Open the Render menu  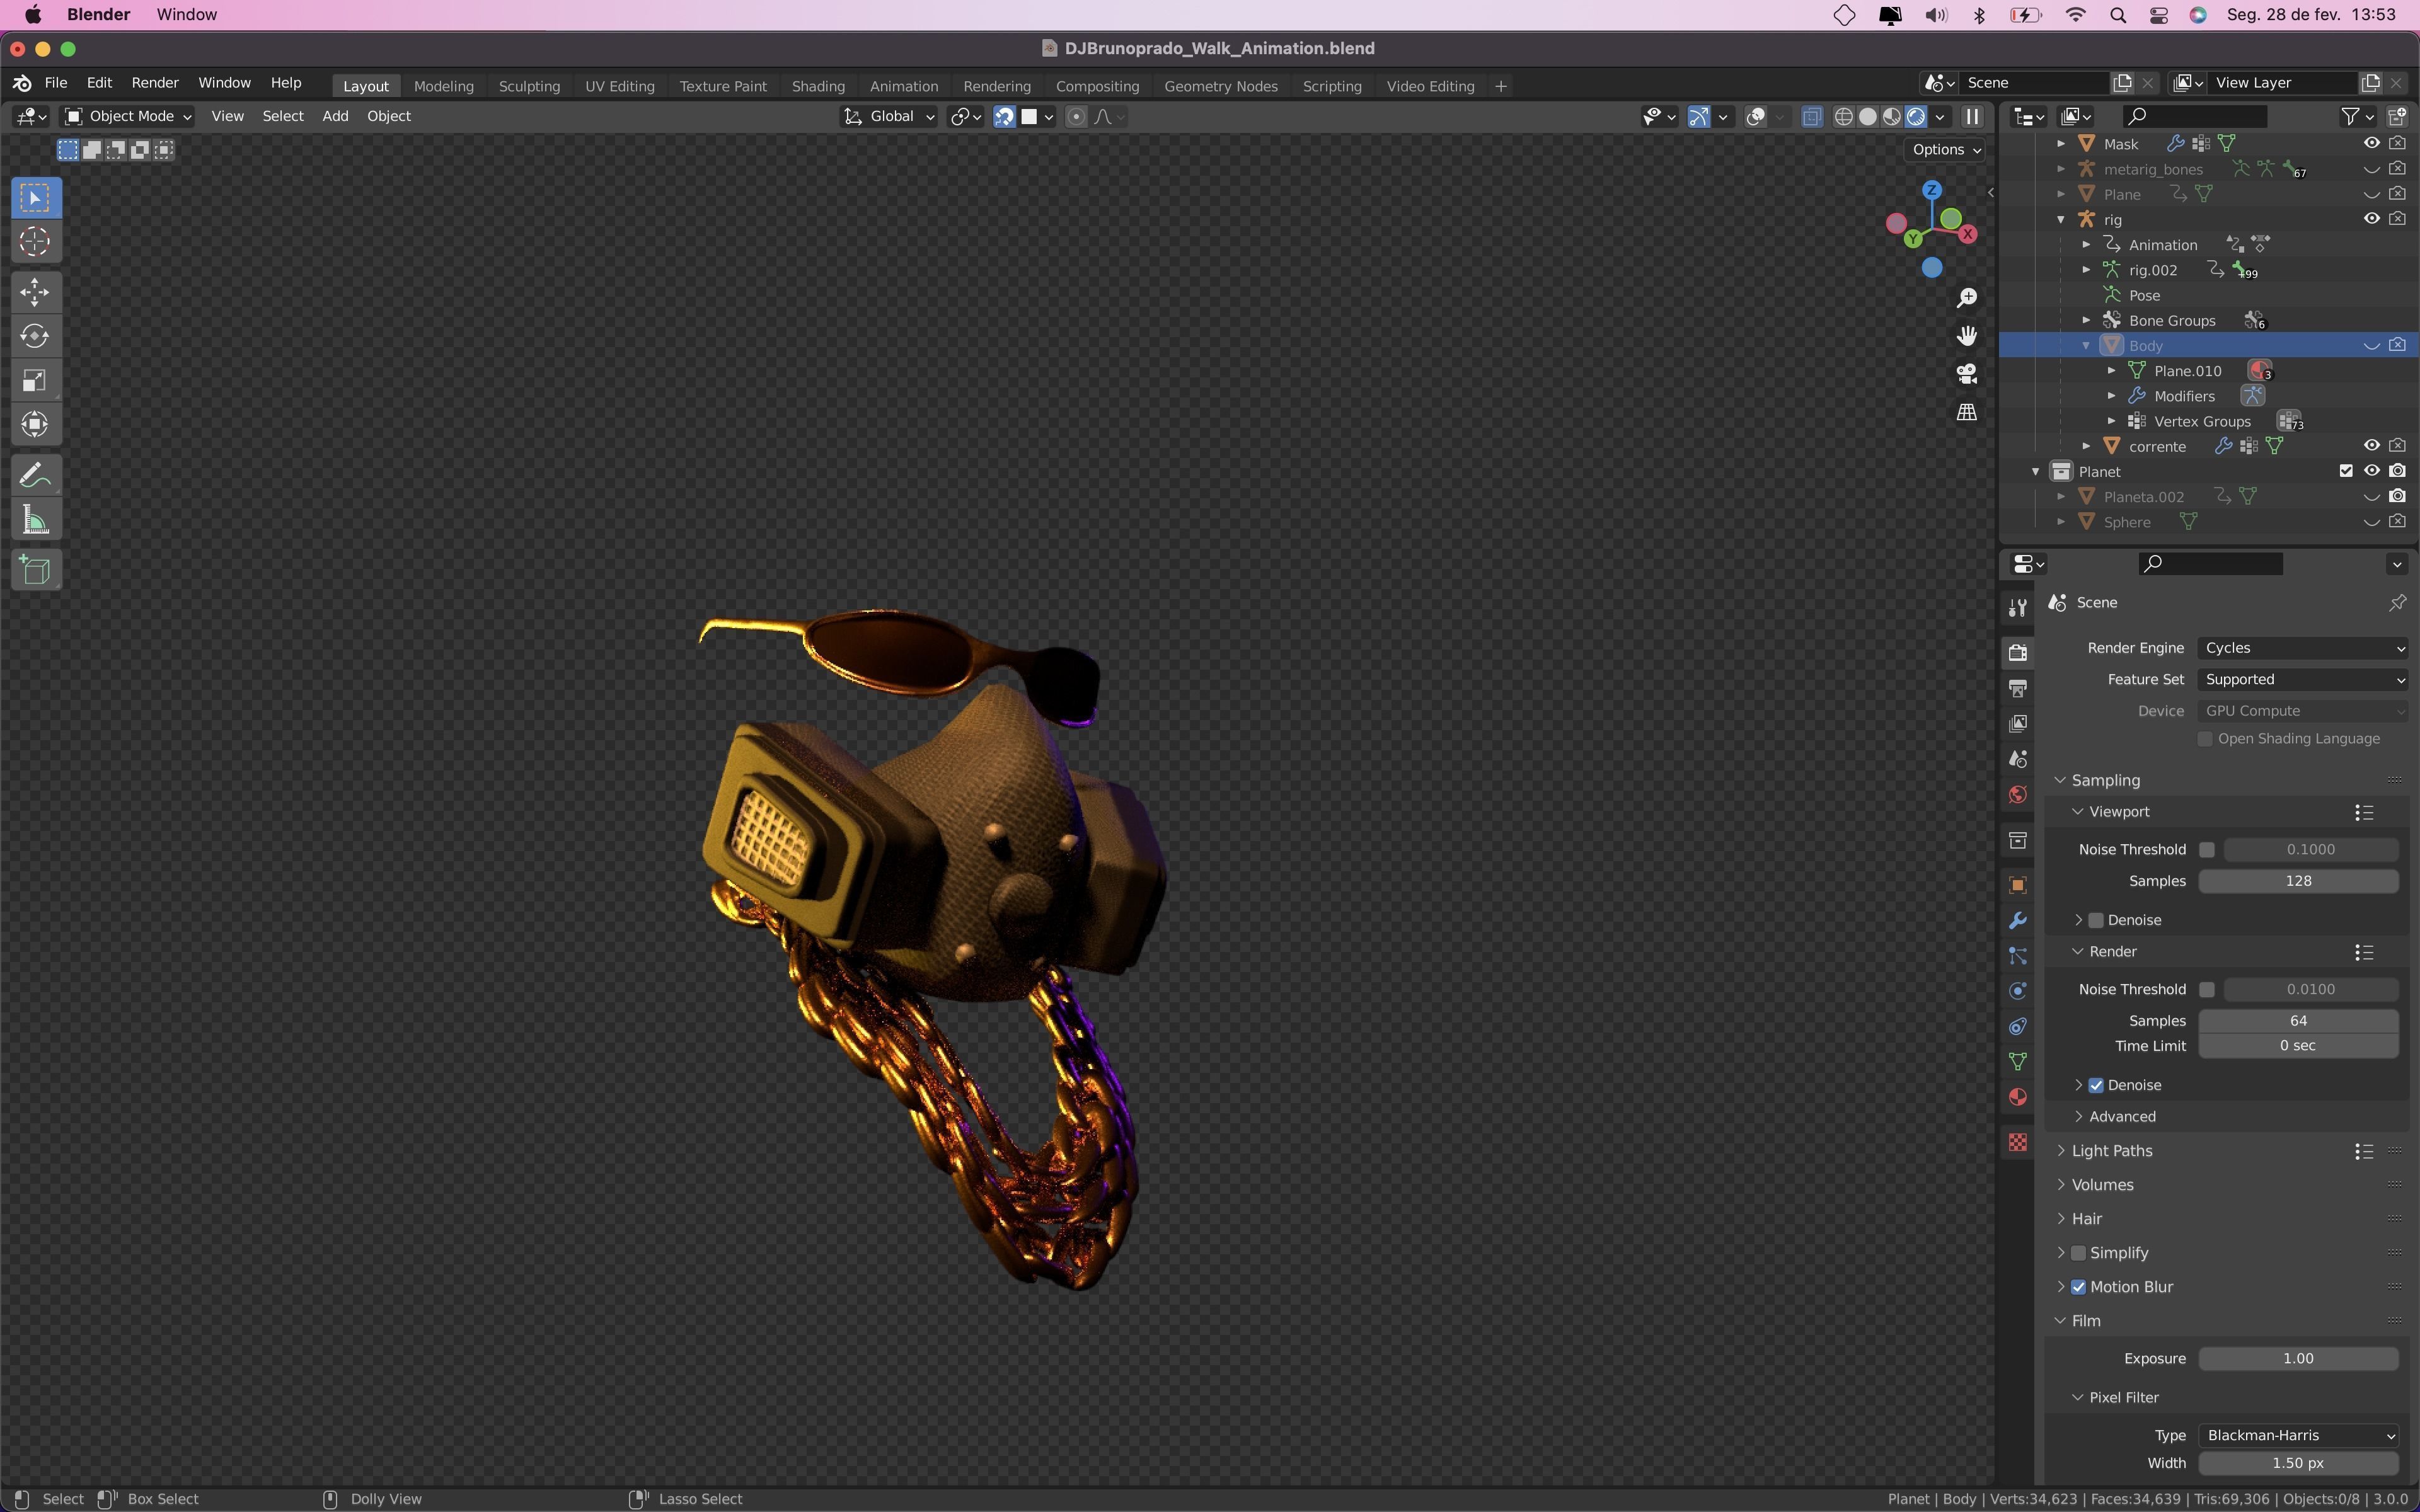[155, 83]
